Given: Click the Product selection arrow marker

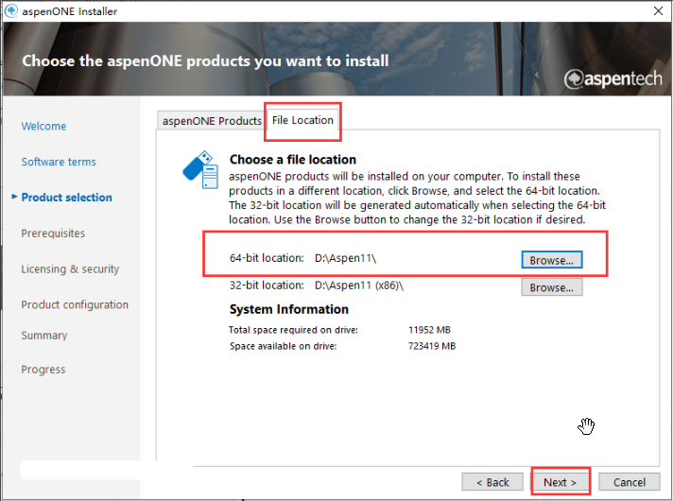Looking at the screenshot, I should point(14,197).
